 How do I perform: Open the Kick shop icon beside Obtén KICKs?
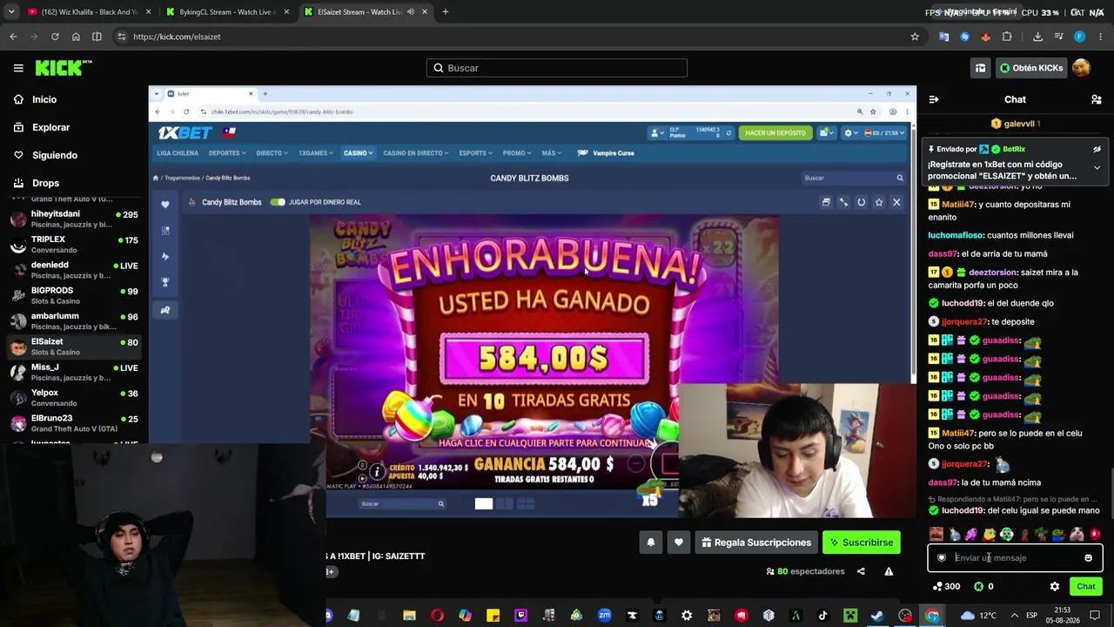[x=980, y=68]
